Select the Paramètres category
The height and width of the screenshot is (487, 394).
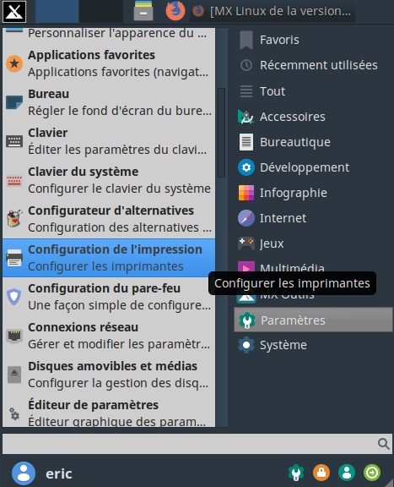313,320
